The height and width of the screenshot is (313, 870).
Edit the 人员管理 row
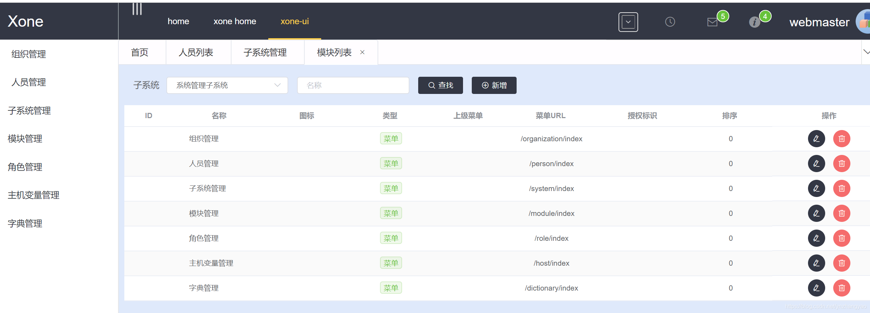coord(816,164)
